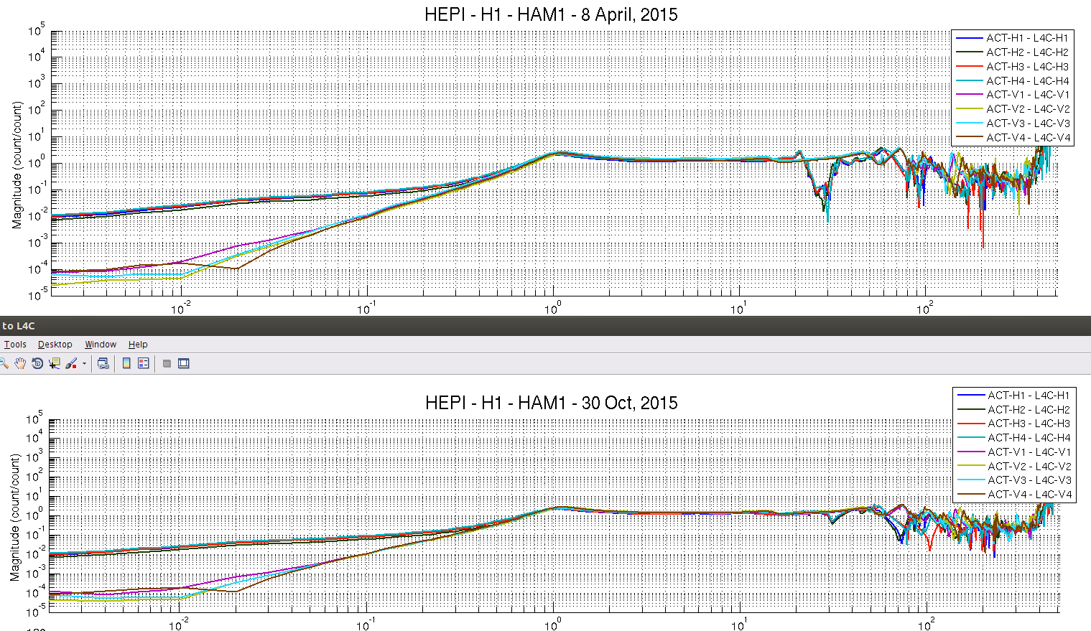
Task: Click the blue line sample for ACT-H1 in top legend
Action: pyautogui.click(x=969, y=38)
